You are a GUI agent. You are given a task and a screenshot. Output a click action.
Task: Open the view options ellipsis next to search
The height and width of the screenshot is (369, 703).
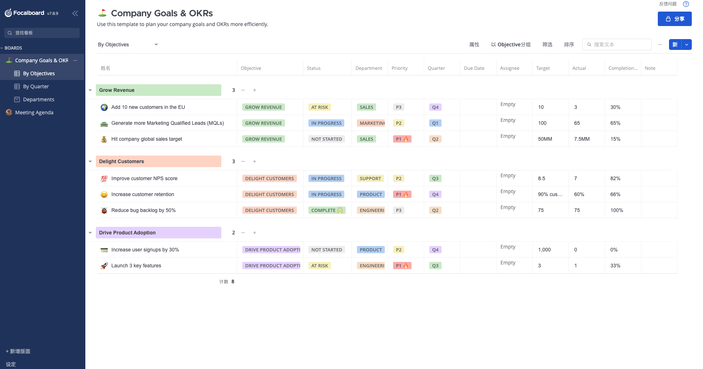660,44
